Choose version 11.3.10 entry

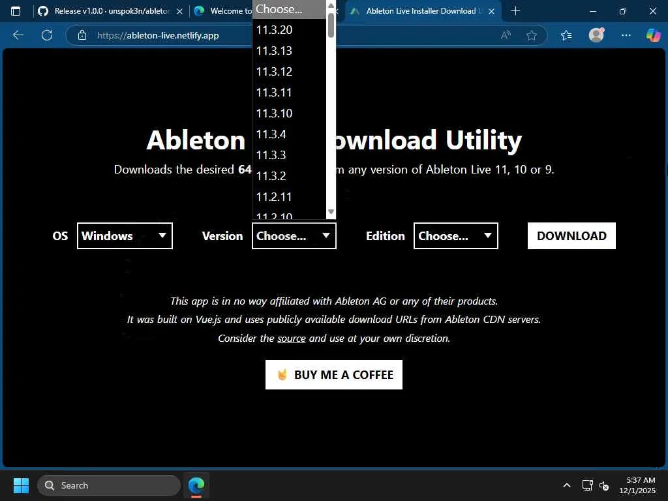(x=289, y=114)
